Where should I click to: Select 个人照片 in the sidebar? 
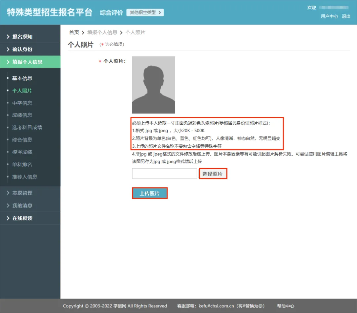(22, 91)
